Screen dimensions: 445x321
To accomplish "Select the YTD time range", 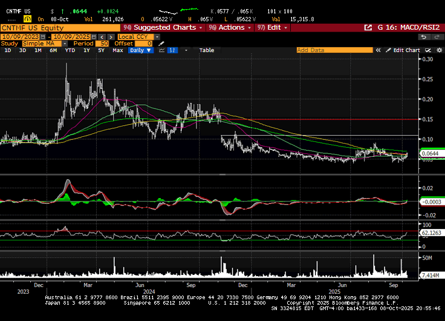I will [70, 50].
